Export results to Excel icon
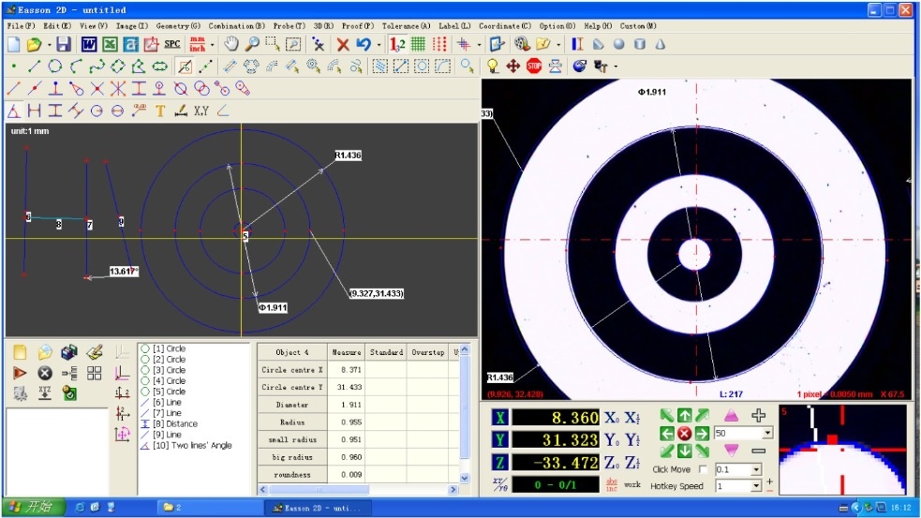This screenshot has height=518, width=921. pyautogui.click(x=110, y=44)
